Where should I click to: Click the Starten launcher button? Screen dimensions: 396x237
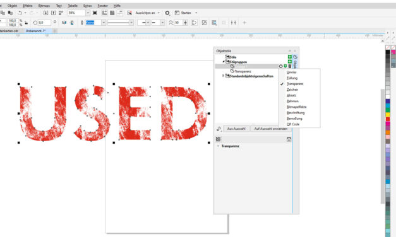point(183,13)
